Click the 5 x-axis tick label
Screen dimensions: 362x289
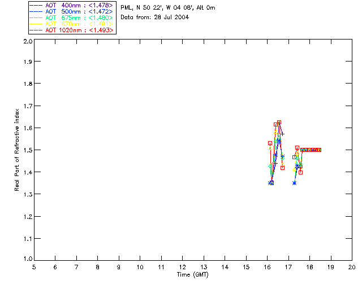34,267
